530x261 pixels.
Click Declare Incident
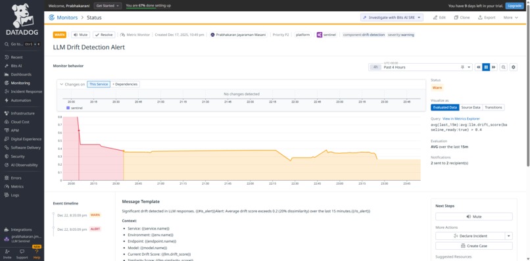[x=470, y=236]
